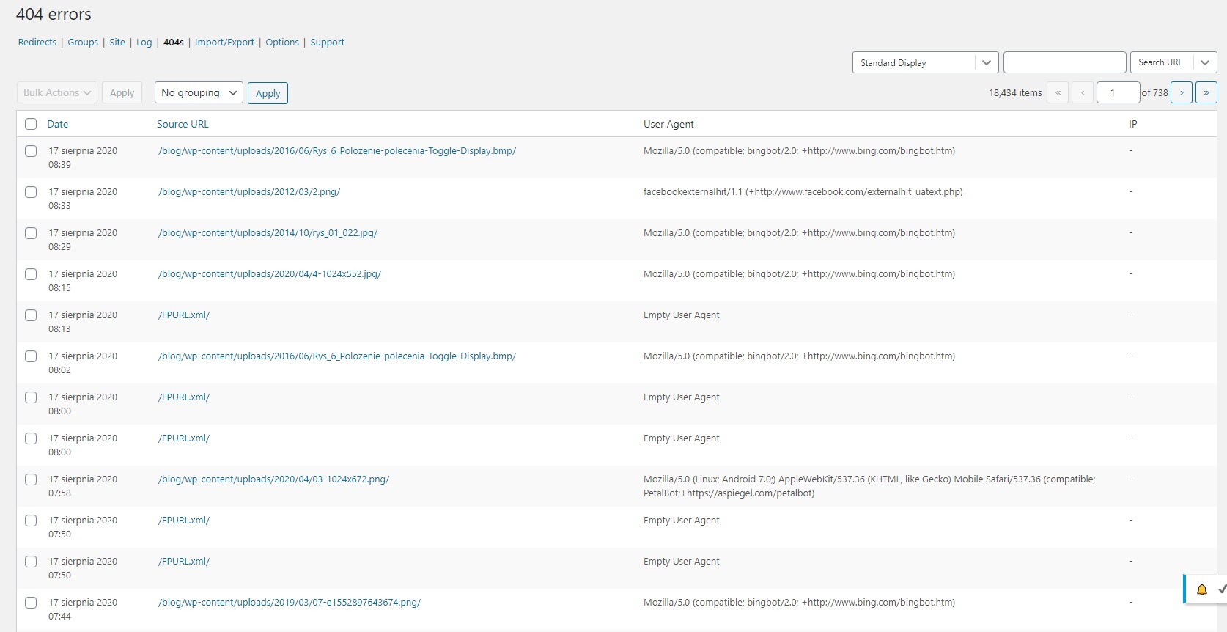The width and height of the screenshot is (1227, 632).
Task: Toggle the select-all checkbox in header
Action: coord(31,124)
